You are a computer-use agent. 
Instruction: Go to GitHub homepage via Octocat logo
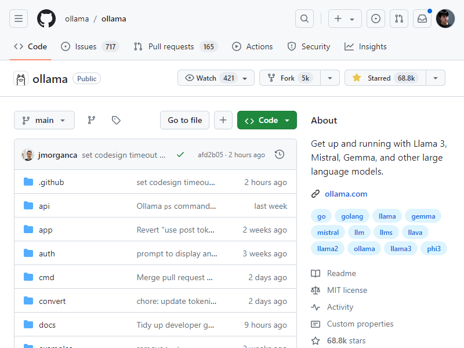click(x=46, y=19)
